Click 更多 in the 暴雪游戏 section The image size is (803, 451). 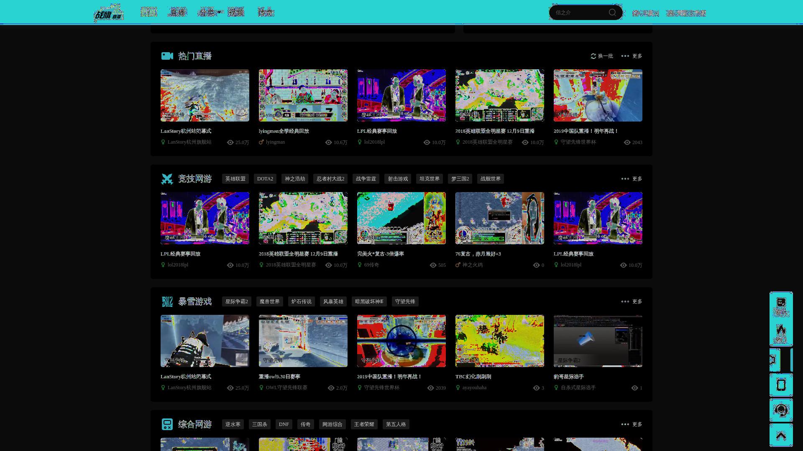coord(637,302)
